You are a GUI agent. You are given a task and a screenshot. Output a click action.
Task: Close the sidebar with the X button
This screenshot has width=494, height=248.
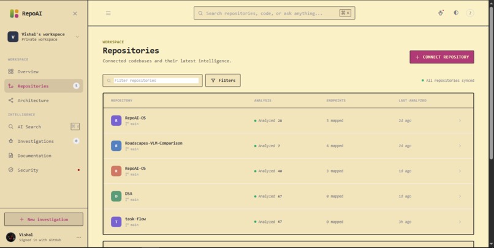tap(75, 13)
